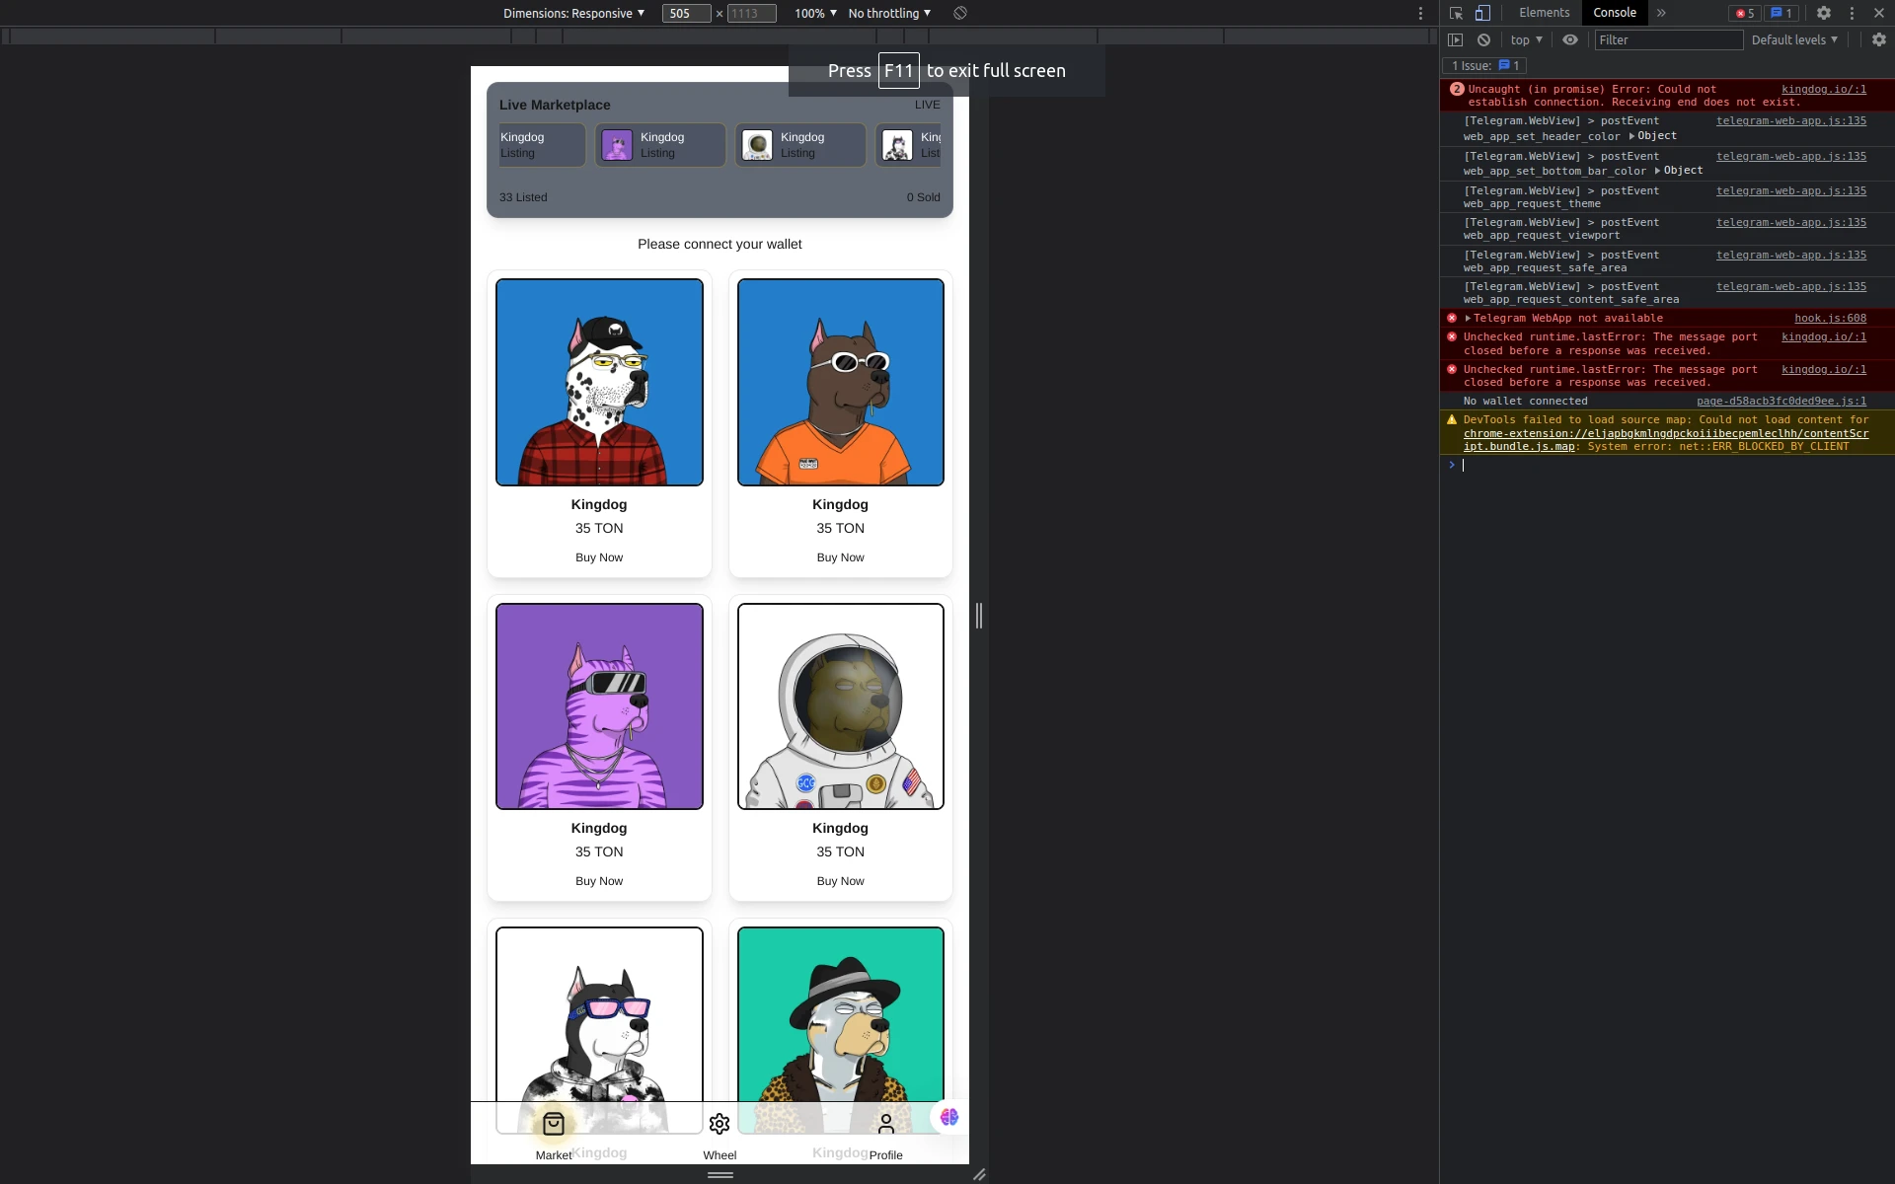Show console sidebar panel icon
The image size is (1895, 1184).
pyautogui.click(x=1455, y=39)
